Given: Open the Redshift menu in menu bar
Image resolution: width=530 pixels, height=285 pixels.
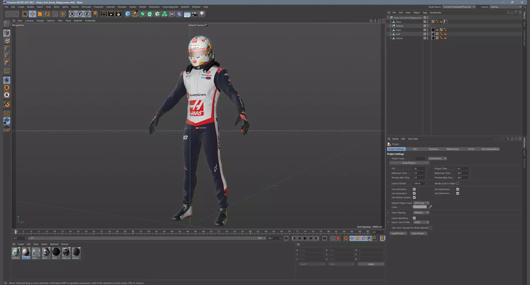Looking at the screenshot, I should pos(185,7).
